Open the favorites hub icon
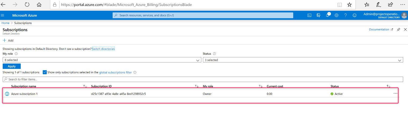This screenshot has width=408, height=134. click(x=367, y=5)
